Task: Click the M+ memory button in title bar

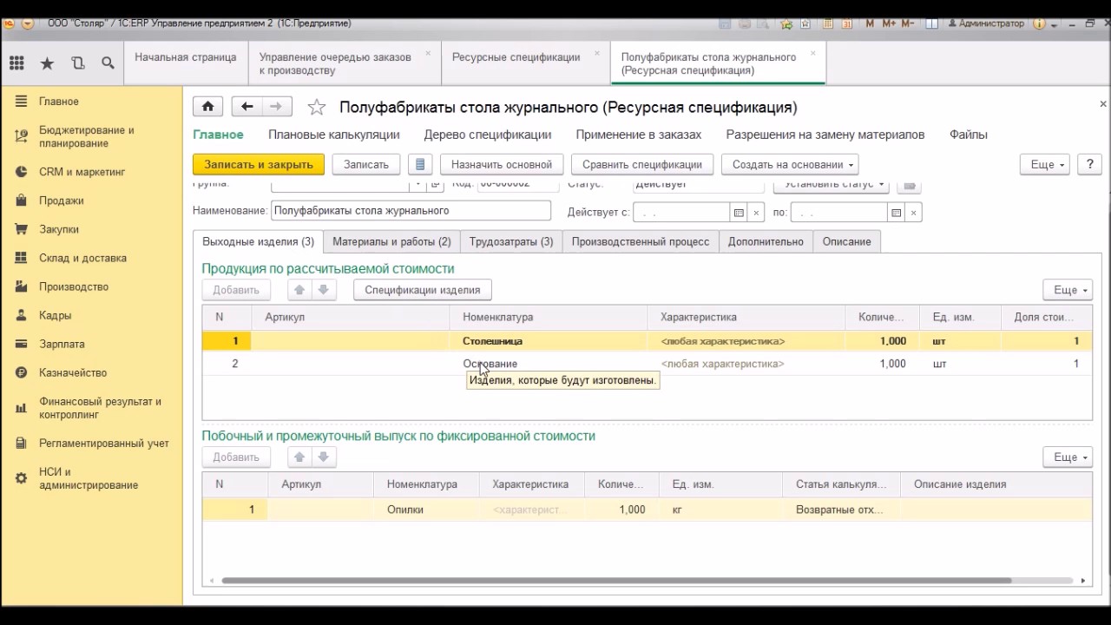Action: 889,23
